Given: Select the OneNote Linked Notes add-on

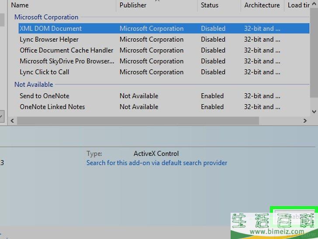Looking at the screenshot, I should point(164,107).
